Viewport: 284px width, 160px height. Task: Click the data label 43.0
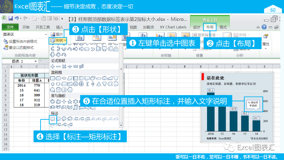[233, 109]
